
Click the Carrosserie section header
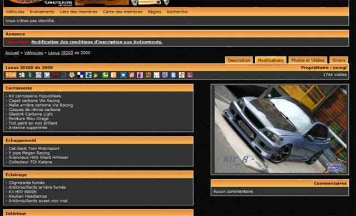click(98, 88)
